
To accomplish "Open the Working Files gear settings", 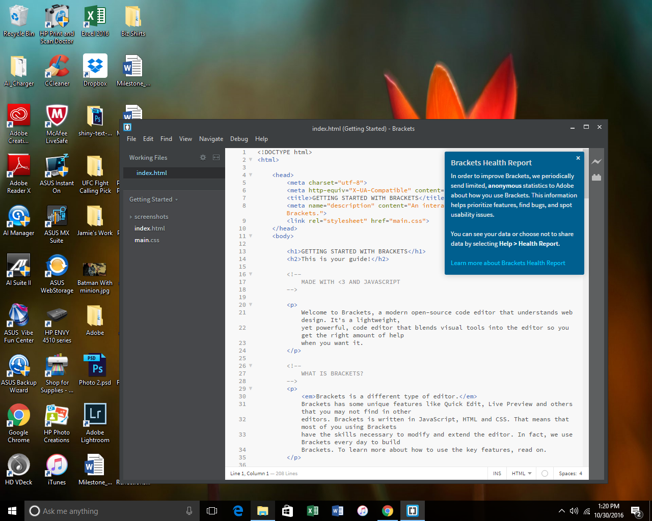I will point(203,158).
